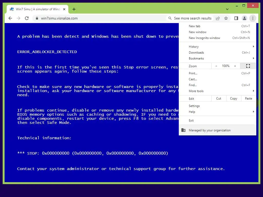
Task: Open a New Incognito window
Action: 218,38
